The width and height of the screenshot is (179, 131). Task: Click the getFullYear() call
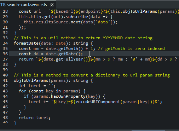pos(72,59)
